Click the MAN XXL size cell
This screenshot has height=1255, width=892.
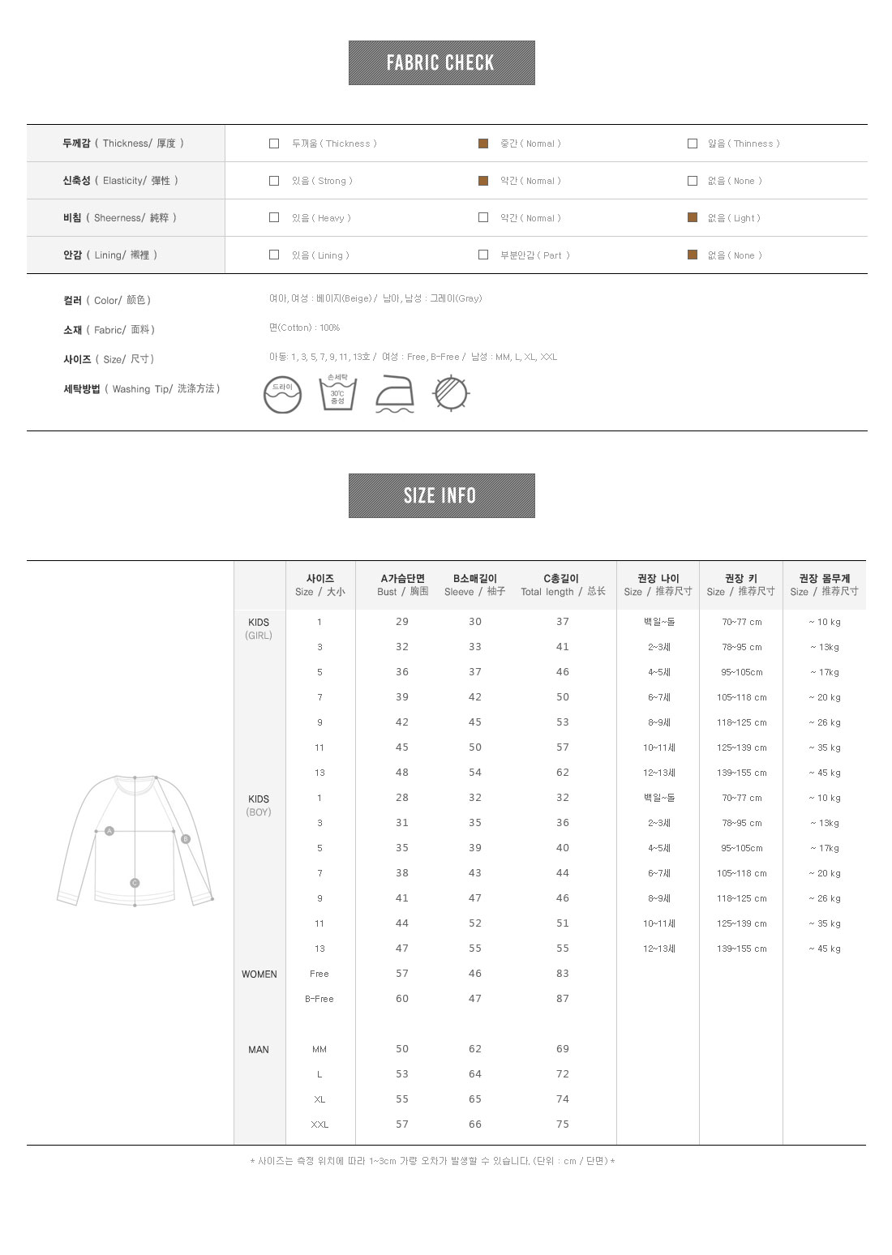tap(319, 1124)
